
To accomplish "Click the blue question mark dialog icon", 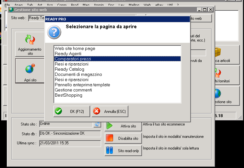I will (54, 32).
